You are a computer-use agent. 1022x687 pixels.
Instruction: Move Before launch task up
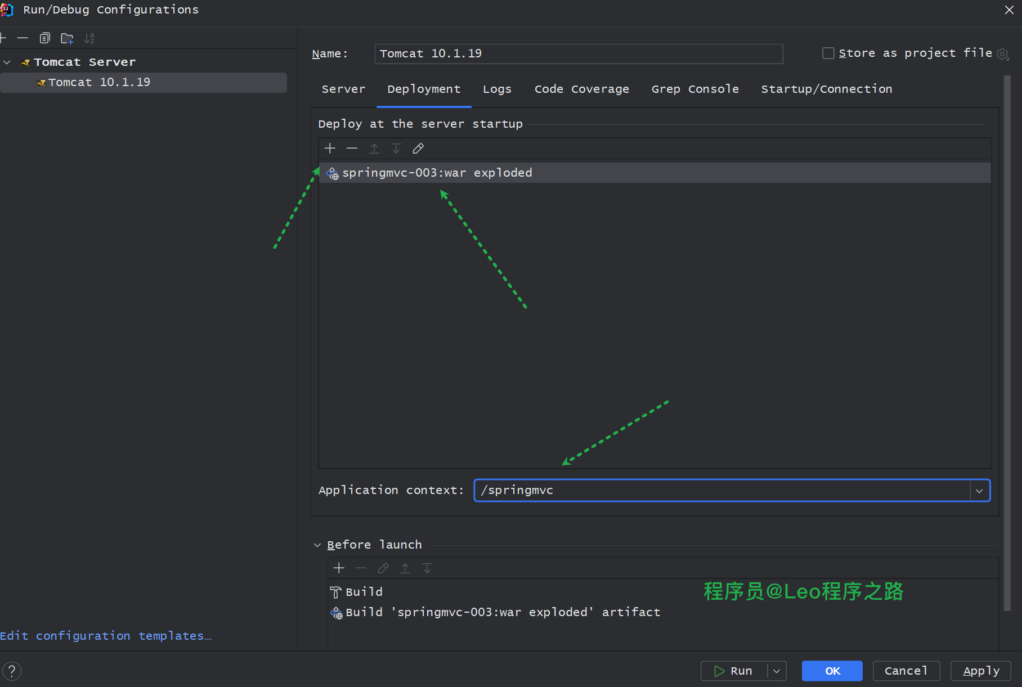[405, 568]
